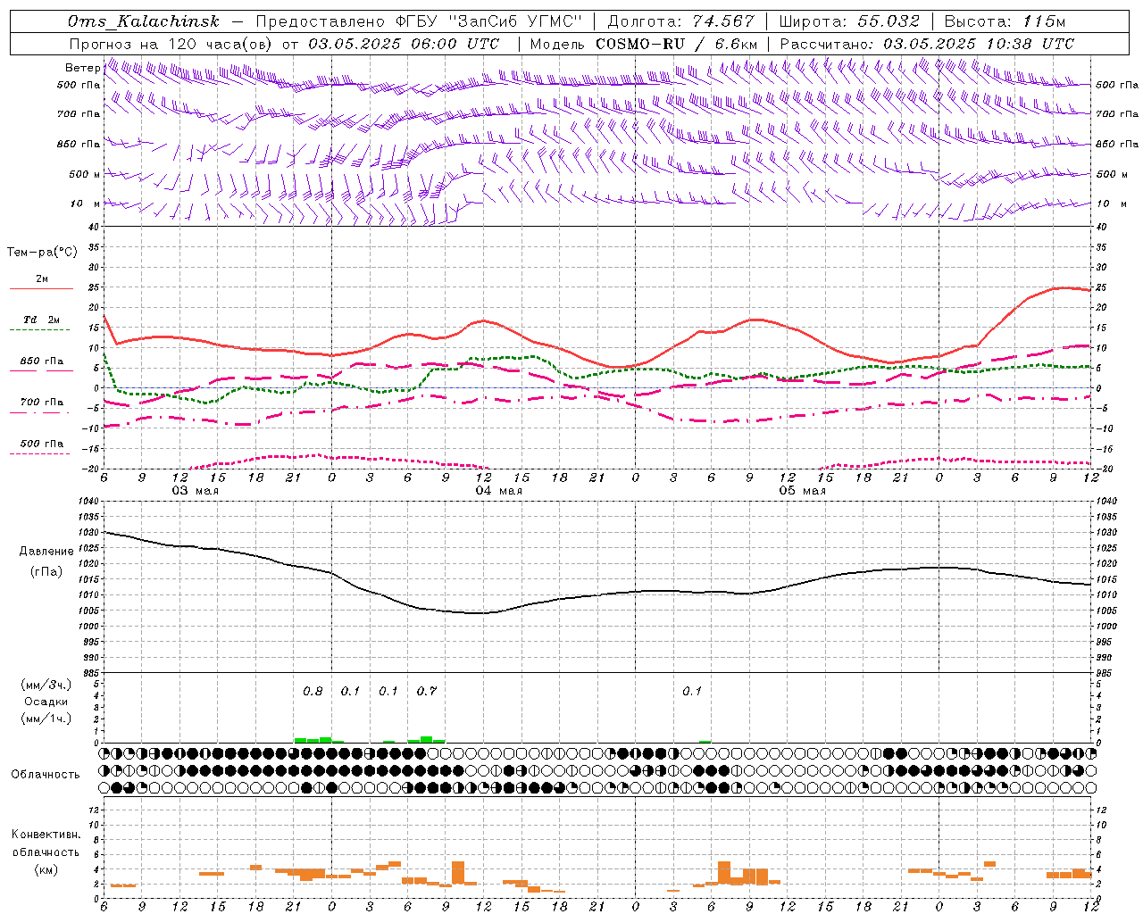The width and height of the screenshot is (1143, 914).
Task: Click the 05 мая date label
Action: (802, 491)
